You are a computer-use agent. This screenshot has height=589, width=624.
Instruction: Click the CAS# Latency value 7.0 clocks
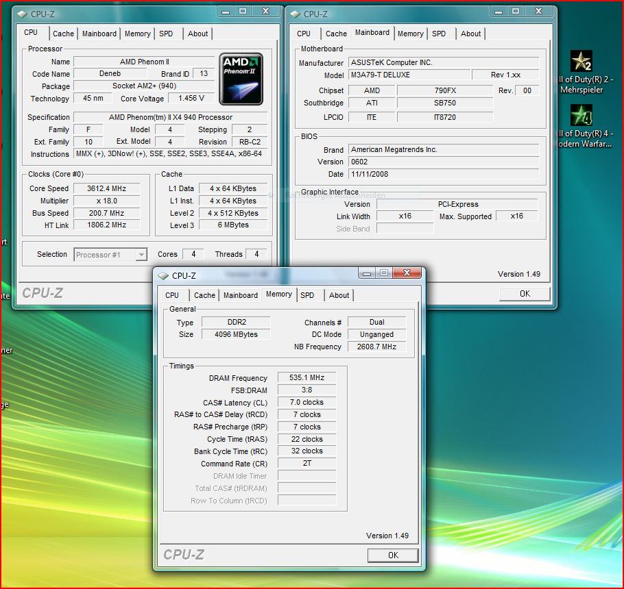[307, 402]
